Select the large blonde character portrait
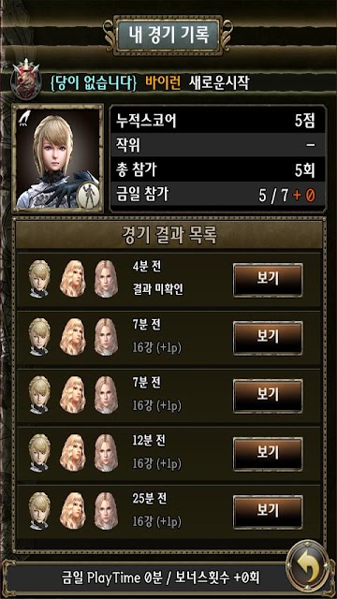This screenshot has height=599, width=337. (58, 158)
